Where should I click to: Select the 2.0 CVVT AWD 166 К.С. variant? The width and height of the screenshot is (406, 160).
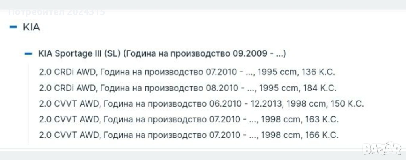click(189, 135)
